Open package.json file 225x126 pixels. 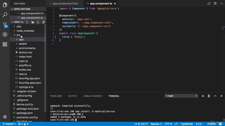click(x=24, y=113)
